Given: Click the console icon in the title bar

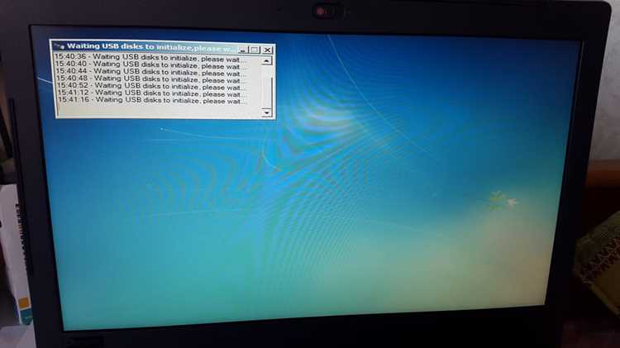Looking at the screenshot, I should (60, 45).
